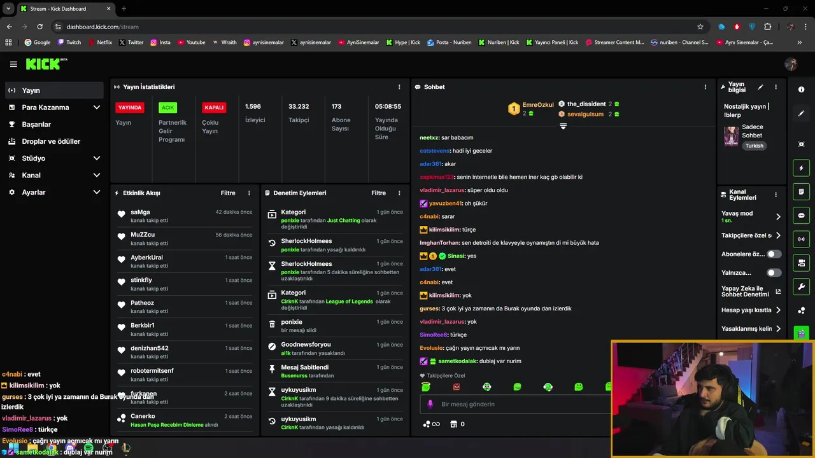Open Sohbet panel three-dot menu

[x=705, y=87]
